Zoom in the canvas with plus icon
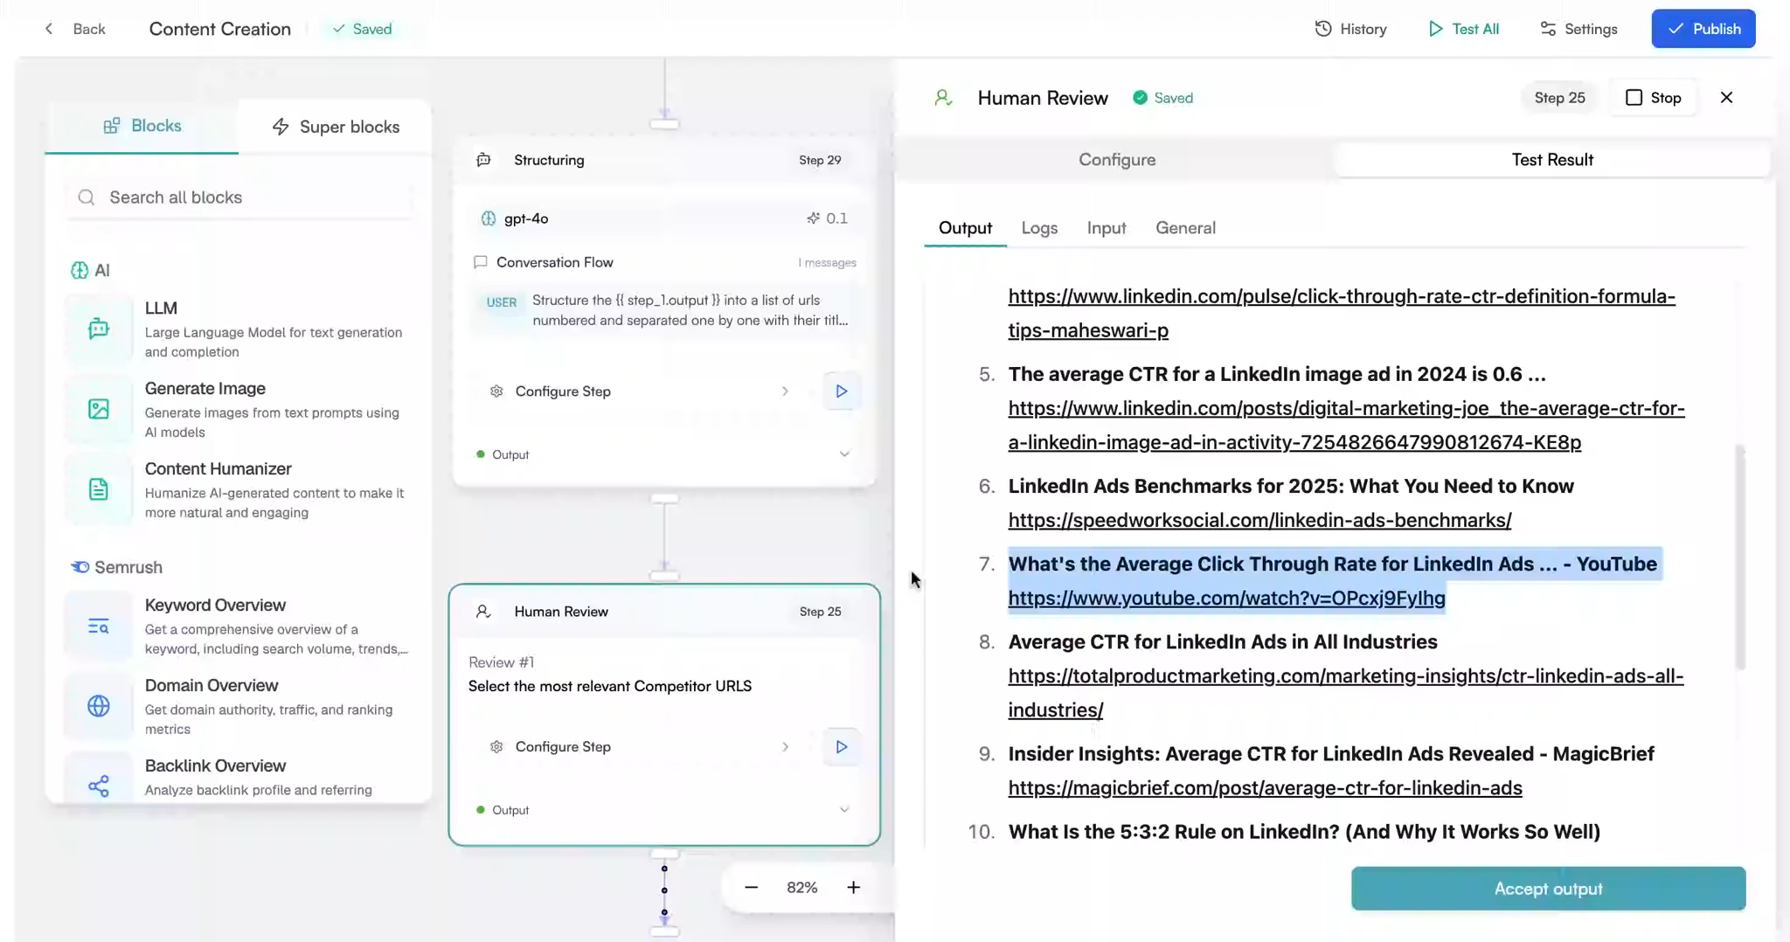 pos(853,888)
